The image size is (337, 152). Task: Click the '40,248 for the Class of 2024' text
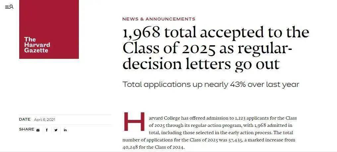(x=153, y=147)
